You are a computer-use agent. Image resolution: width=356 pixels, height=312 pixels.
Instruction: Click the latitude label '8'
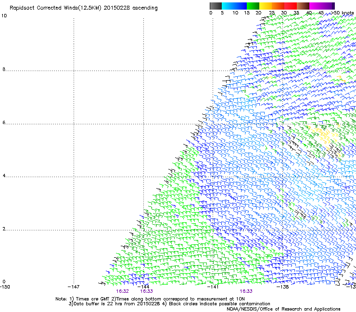[4, 69]
